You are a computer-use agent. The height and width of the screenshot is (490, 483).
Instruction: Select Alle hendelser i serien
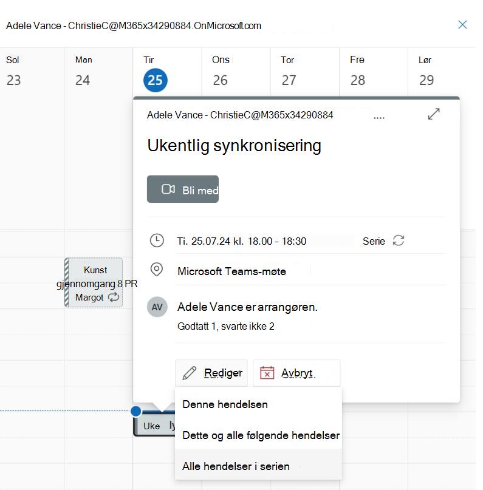(x=258, y=466)
